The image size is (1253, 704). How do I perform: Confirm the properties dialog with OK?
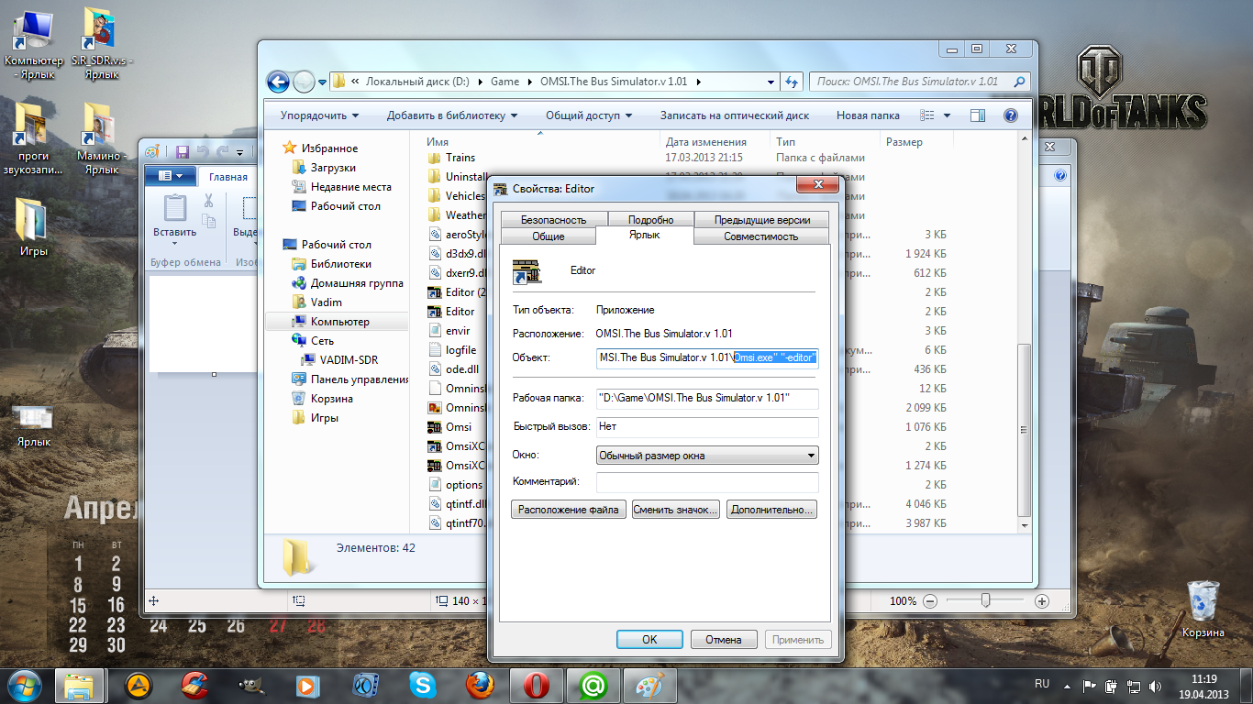pyautogui.click(x=649, y=640)
